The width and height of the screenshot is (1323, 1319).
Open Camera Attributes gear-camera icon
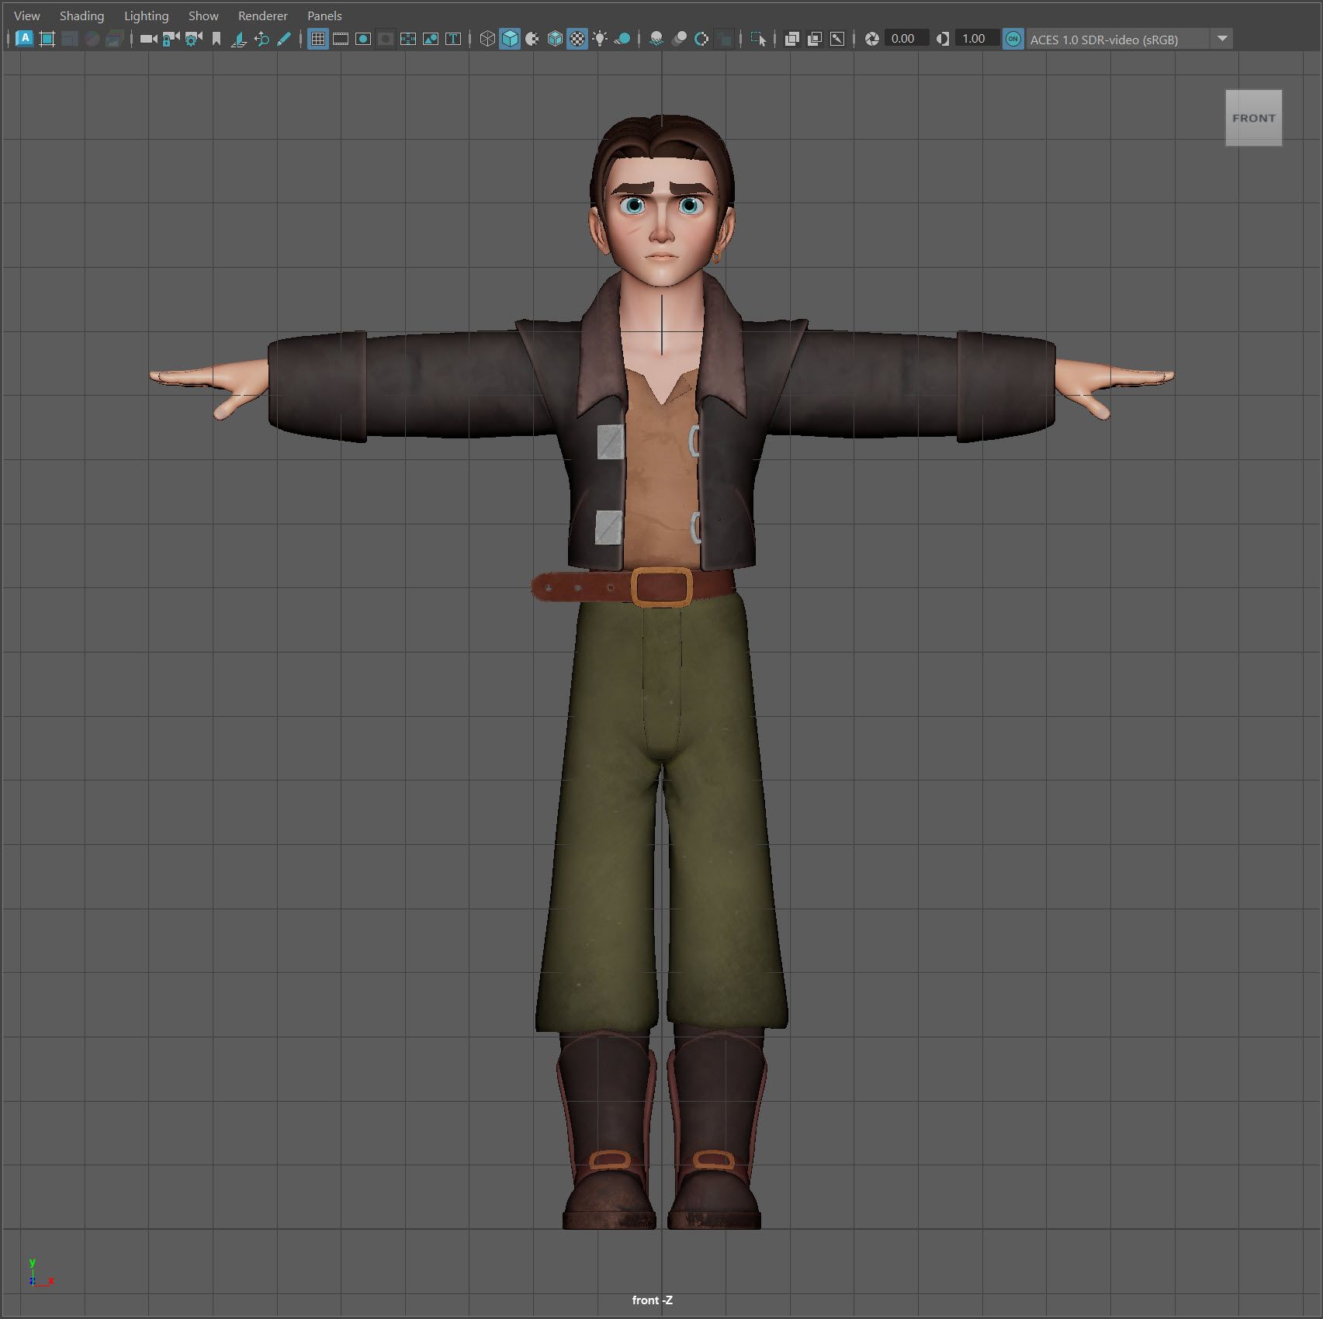(193, 39)
